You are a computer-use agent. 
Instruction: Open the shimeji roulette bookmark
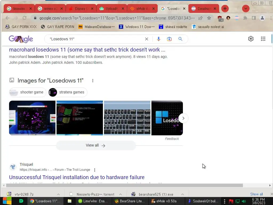coord(173,27)
